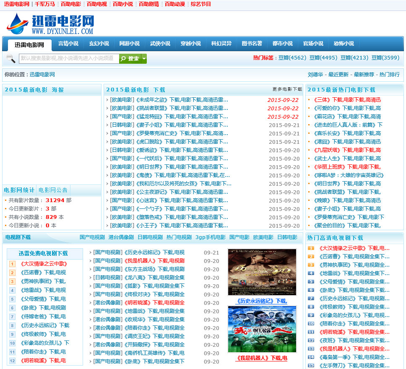Open 《历史永远铭记》 poster thumbnail
This screenshot has width=406, height=369.
[262, 272]
